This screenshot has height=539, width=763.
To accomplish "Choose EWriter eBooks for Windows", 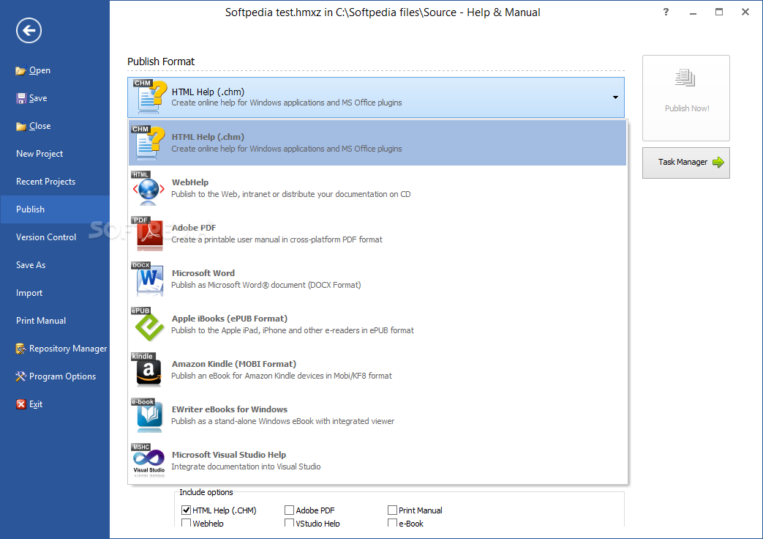I will (x=377, y=415).
